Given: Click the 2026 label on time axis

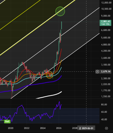Looking at the screenshot, I should [59, 128].
